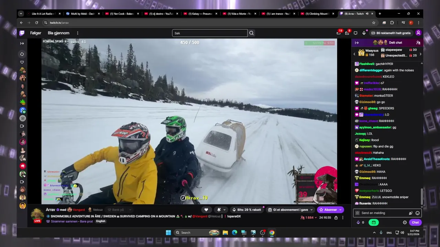Expand the gift subscription dropdown chevron

coord(312,210)
